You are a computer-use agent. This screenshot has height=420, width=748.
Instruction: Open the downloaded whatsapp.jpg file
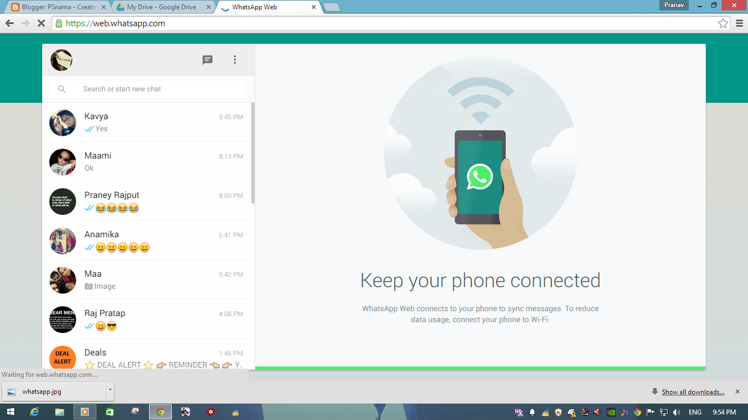(x=55, y=392)
